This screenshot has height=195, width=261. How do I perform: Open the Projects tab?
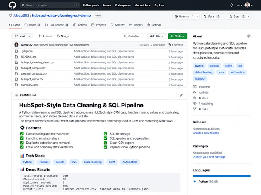coord(99,25)
